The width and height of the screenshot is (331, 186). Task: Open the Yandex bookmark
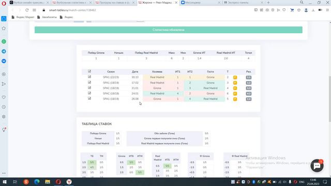67,17
